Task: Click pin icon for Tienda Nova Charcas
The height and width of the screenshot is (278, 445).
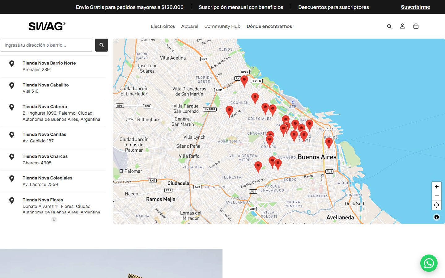Action: [x=12, y=157]
